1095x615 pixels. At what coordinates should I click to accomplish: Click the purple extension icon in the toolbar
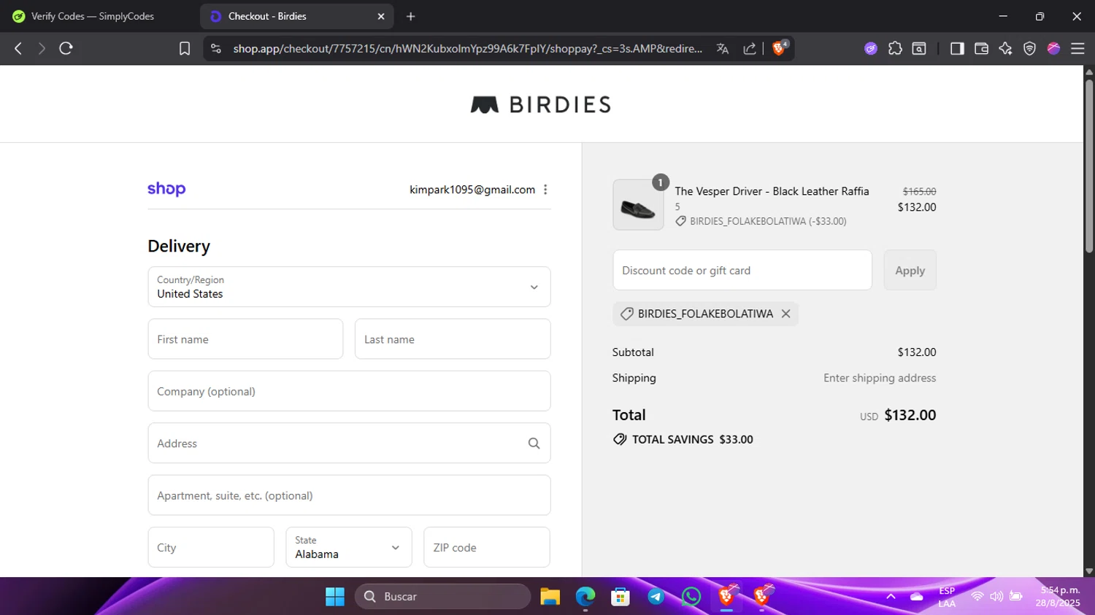click(x=871, y=48)
